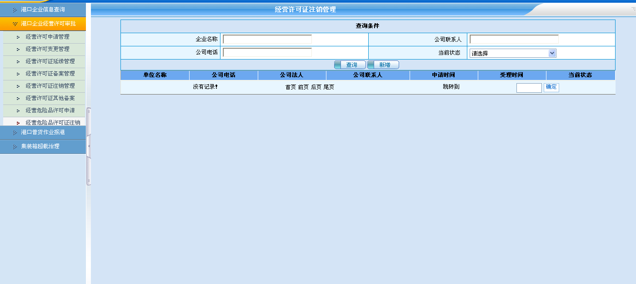This screenshot has height=284, width=636.
Task: Collapse the 港口企业经营许可审批 section
Action: 48,24
